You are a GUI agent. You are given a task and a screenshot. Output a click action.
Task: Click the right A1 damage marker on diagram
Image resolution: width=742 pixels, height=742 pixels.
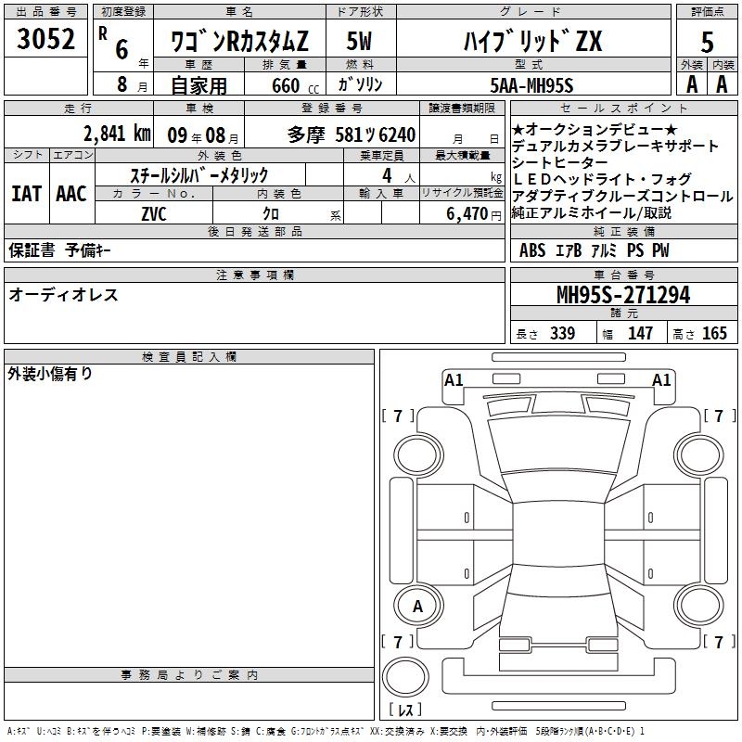[x=661, y=379]
